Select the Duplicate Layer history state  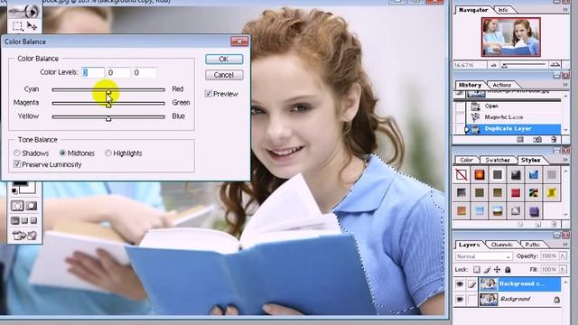click(513, 128)
